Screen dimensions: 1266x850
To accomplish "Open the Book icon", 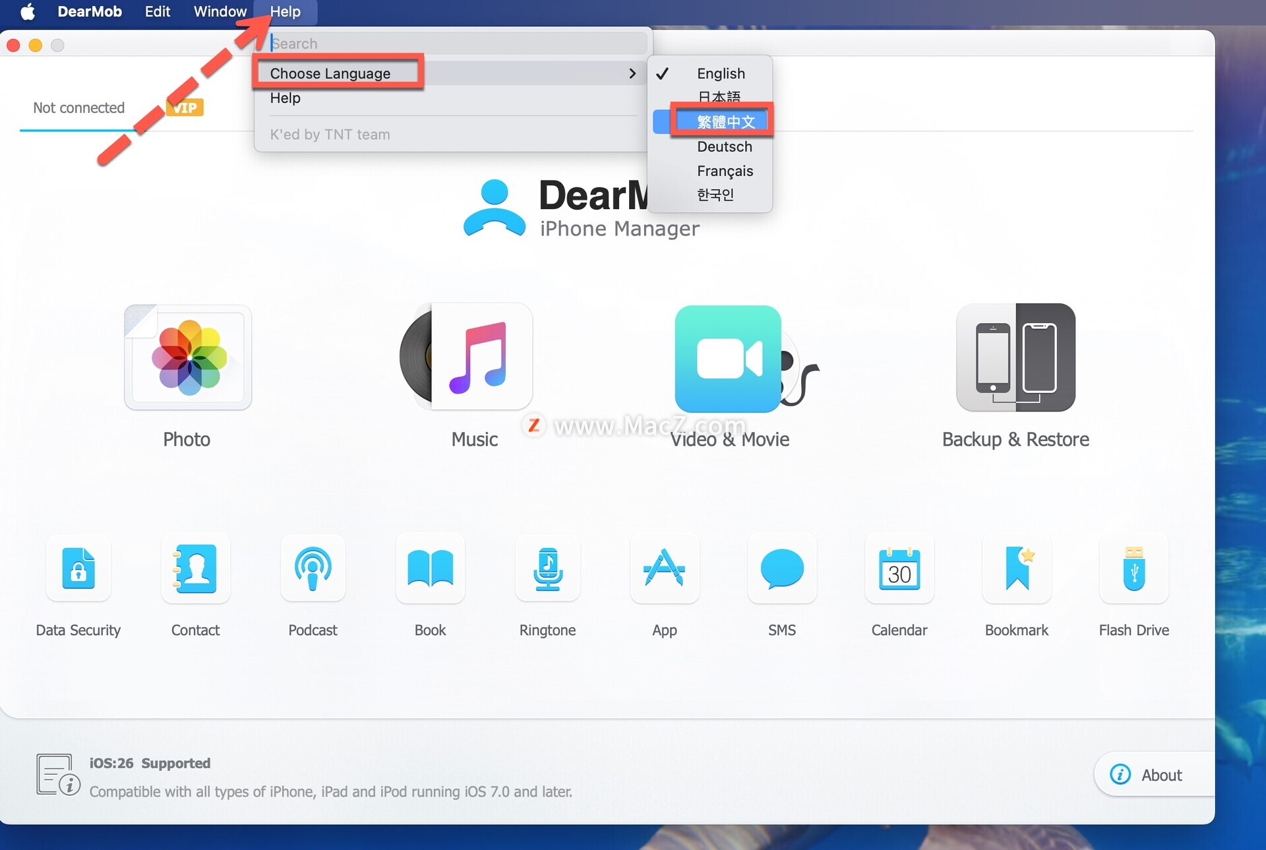I will (430, 568).
